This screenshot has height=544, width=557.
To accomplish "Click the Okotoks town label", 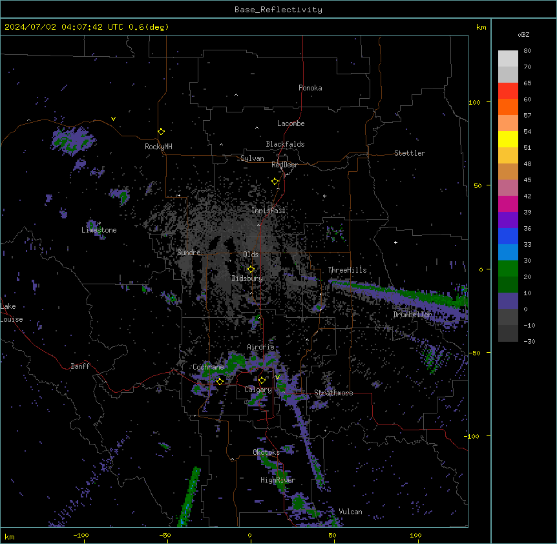I will (x=266, y=452).
